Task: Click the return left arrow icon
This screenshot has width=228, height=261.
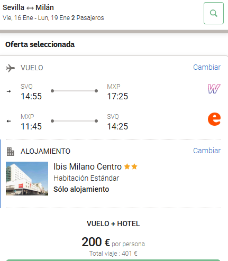Action: pyautogui.click(x=8, y=121)
